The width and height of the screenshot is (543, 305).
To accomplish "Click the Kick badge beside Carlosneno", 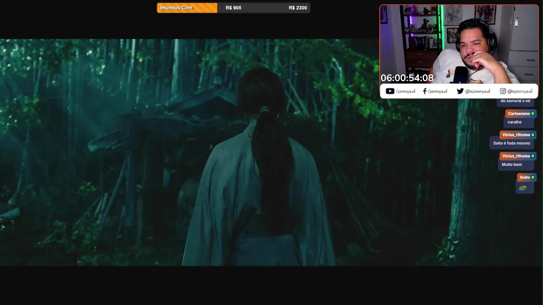I will [533, 114].
